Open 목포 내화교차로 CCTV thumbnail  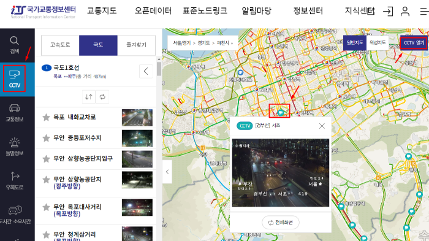click(x=137, y=118)
